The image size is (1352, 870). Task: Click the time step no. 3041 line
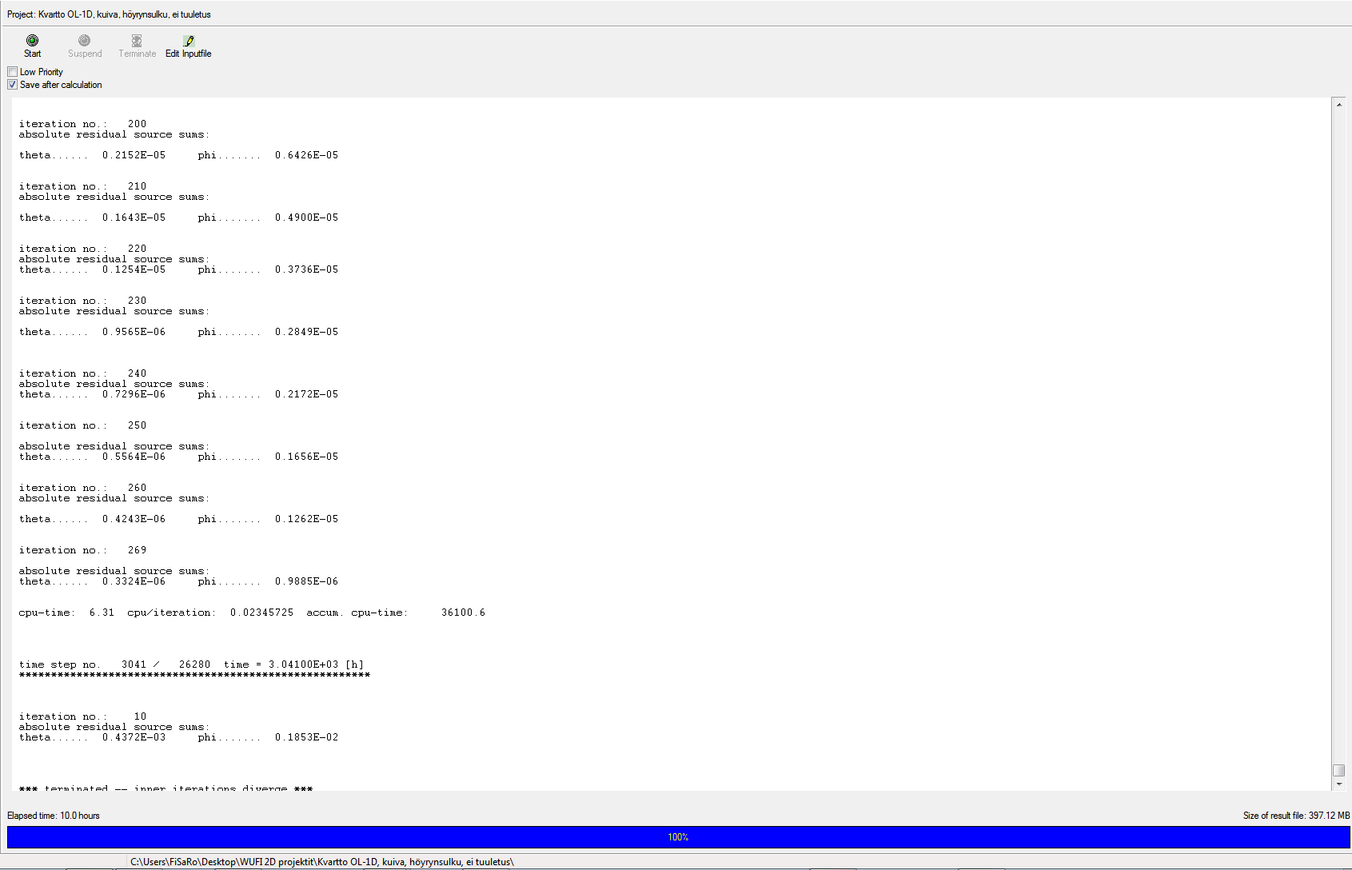click(x=191, y=664)
